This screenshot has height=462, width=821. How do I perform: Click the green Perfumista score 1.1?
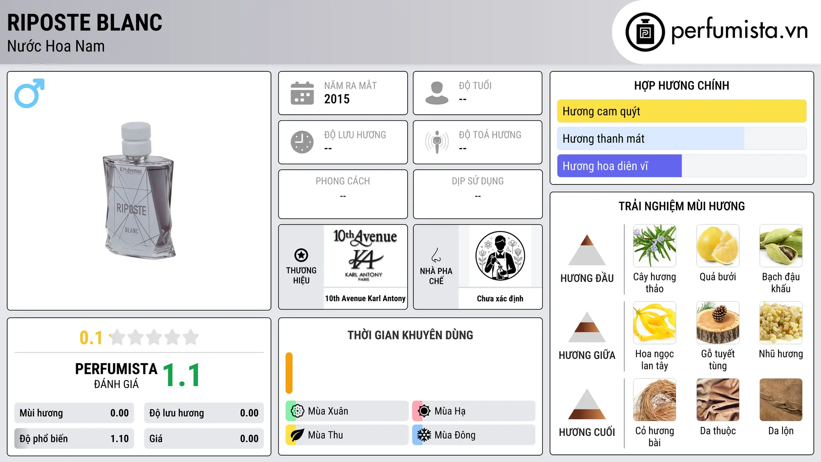(x=182, y=375)
